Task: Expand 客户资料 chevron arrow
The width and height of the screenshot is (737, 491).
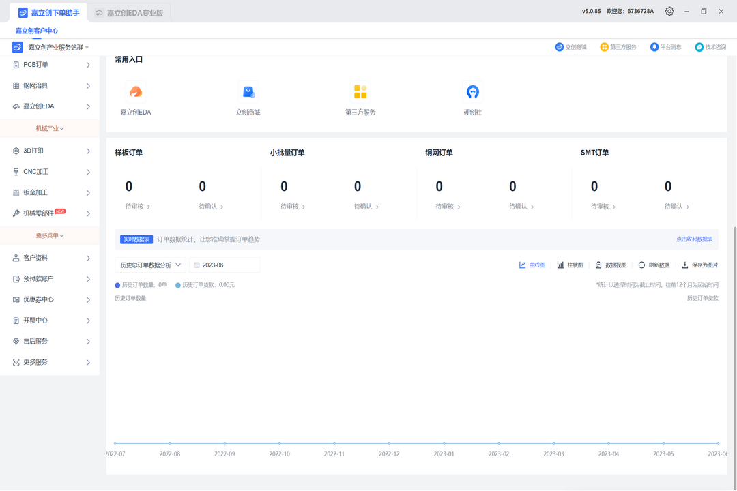Action: [x=88, y=258]
